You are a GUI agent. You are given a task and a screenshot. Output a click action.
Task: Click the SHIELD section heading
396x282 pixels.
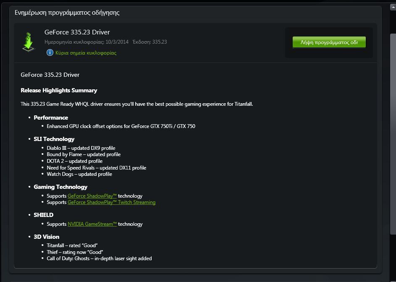click(x=44, y=215)
